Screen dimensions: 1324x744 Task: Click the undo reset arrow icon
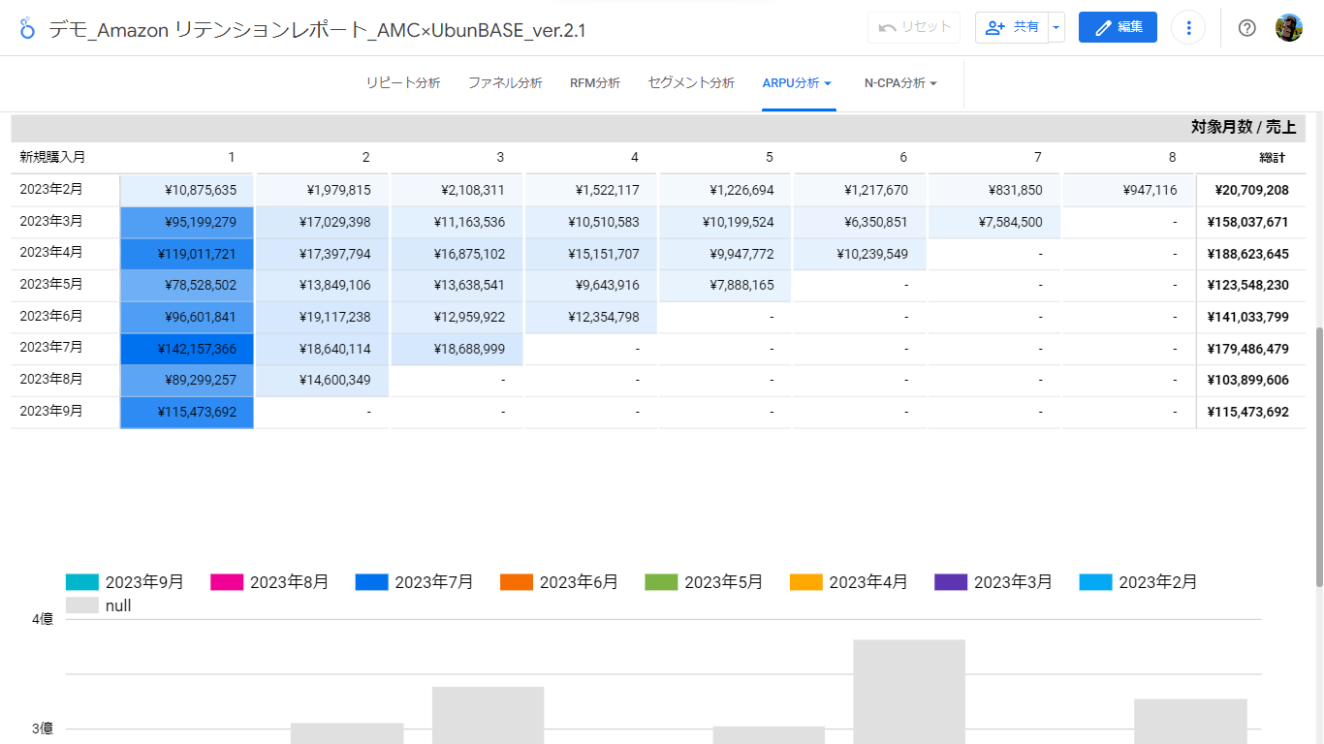[x=889, y=26]
